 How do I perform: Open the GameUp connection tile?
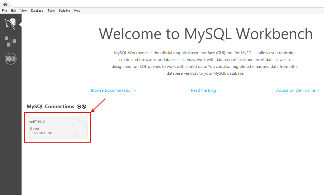coord(57,127)
